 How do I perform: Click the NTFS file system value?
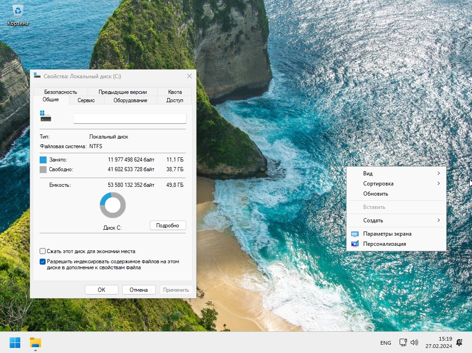click(x=96, y=146)
